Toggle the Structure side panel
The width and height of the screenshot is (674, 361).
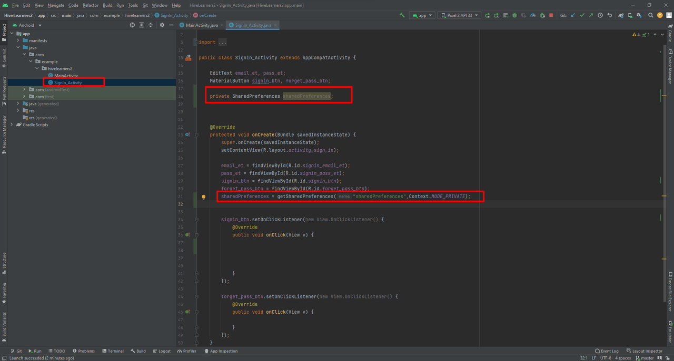point(4,263)
